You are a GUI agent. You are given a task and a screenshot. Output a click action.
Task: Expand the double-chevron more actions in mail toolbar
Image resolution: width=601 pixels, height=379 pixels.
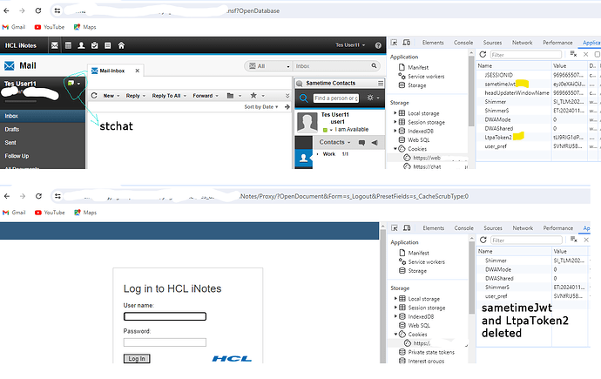[x=287, y=96]
